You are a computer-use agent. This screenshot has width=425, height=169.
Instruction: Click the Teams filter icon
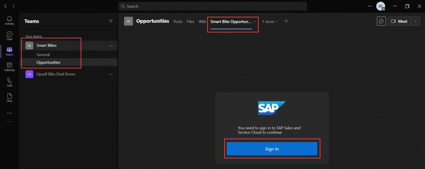point(110,21)
